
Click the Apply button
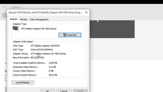80,90
